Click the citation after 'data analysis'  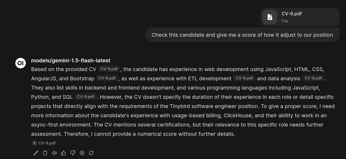coord(313,78)
